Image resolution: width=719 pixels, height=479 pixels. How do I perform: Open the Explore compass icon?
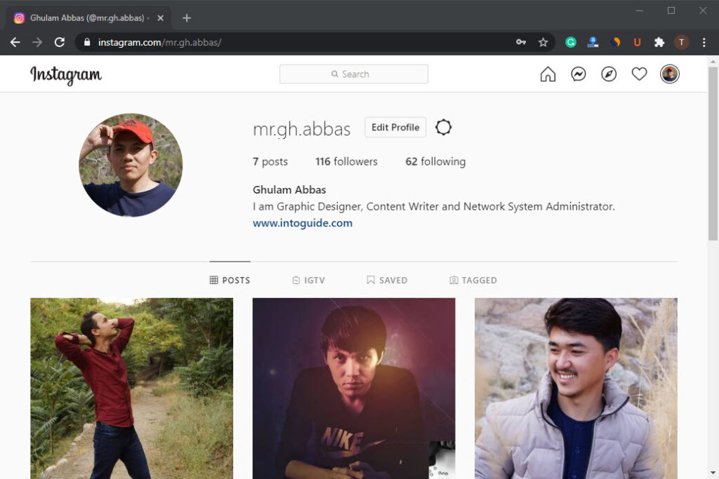pyautogui.click(x=609, y=74)
